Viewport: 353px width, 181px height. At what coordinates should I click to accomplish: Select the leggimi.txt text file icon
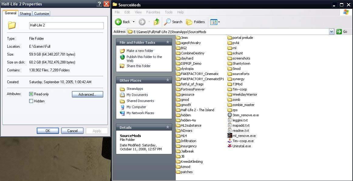[x=230, y=120]
